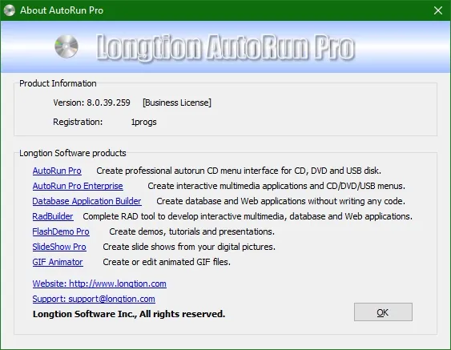Screen dimensions: 451x350
Task: Click 'Create slide shows from your digital pictures.'
Action: [x=189, y=247]
